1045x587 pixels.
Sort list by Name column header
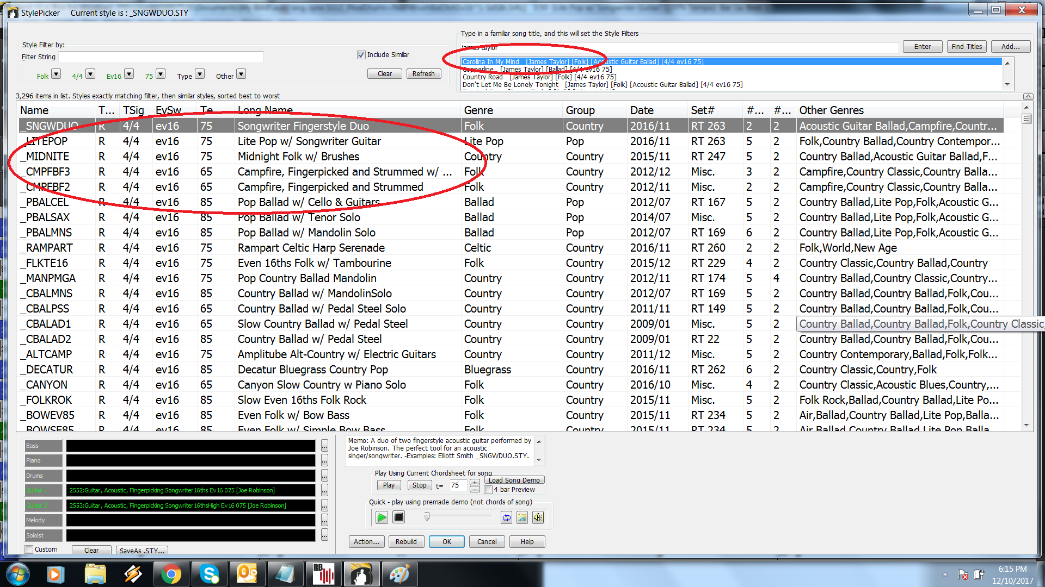tap(57, 110)
